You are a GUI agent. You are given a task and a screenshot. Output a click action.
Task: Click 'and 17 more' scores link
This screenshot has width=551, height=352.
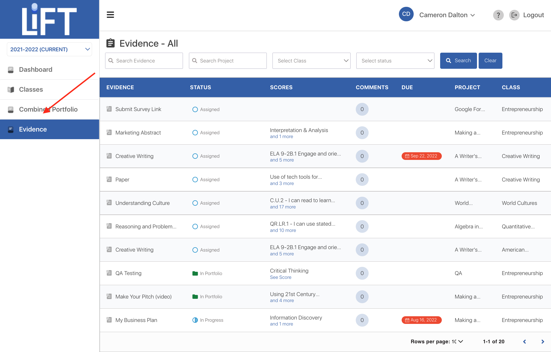283,207
